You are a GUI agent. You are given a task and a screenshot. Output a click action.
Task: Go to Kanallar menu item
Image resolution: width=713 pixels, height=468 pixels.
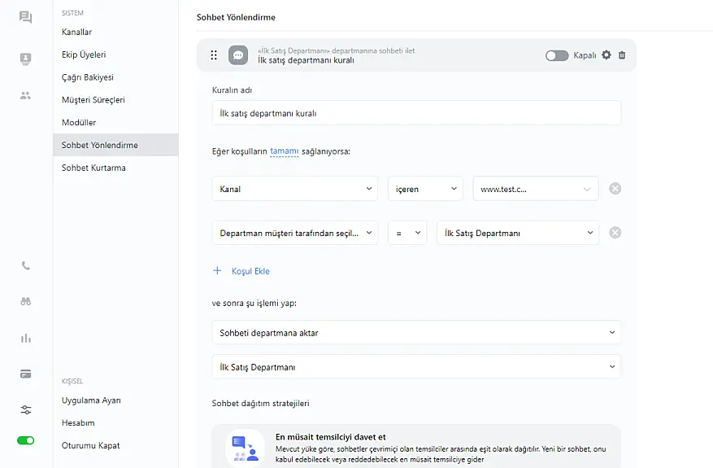click(77, 32)
